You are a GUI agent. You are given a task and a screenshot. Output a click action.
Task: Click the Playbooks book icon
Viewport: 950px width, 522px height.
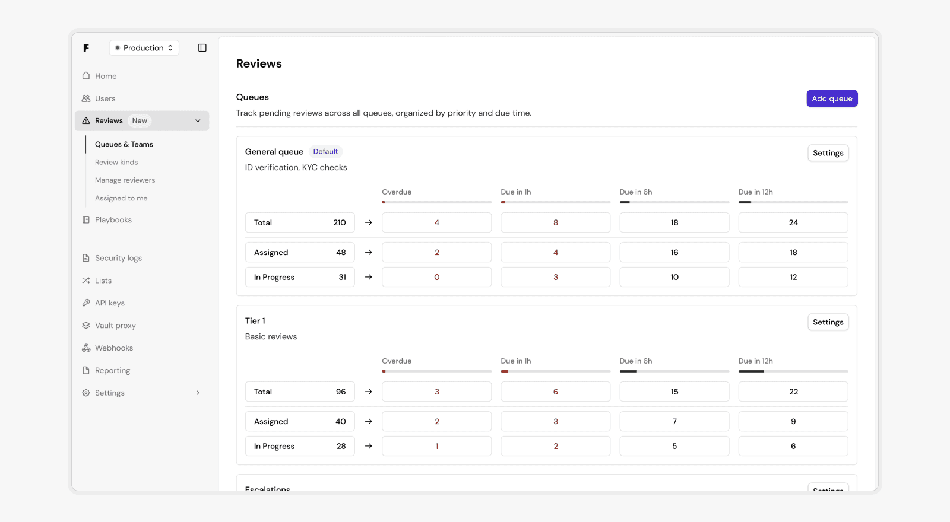(x=86, y=220)
